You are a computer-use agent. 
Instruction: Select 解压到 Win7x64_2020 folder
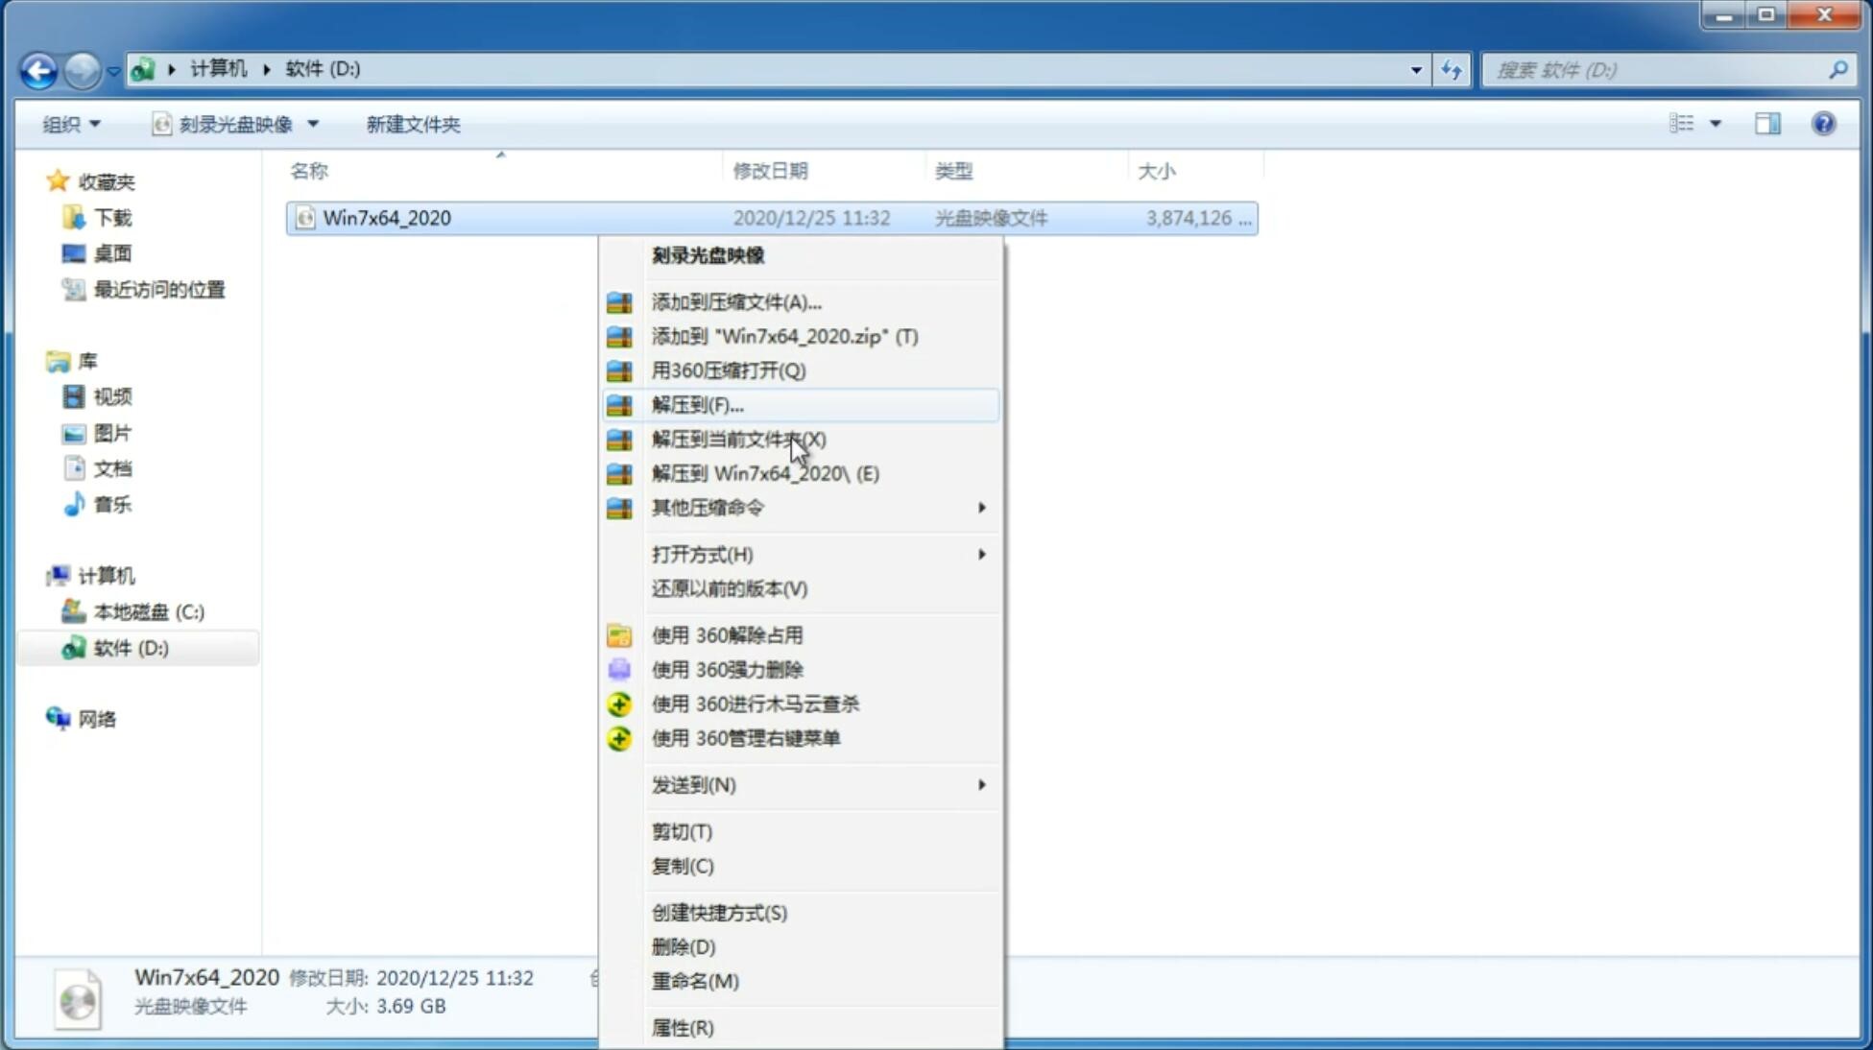pyautogui.click(x=765, y=472)
